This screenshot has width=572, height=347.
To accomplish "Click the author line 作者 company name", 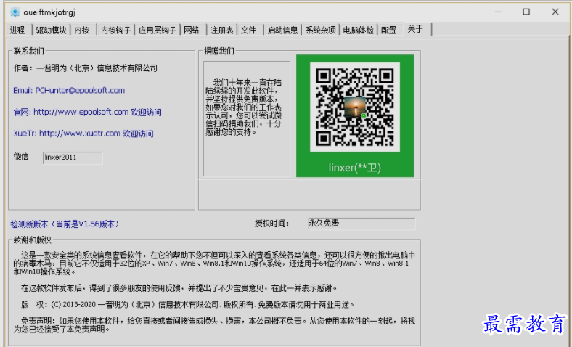I will pyautogui.click(x=86, y=68).
